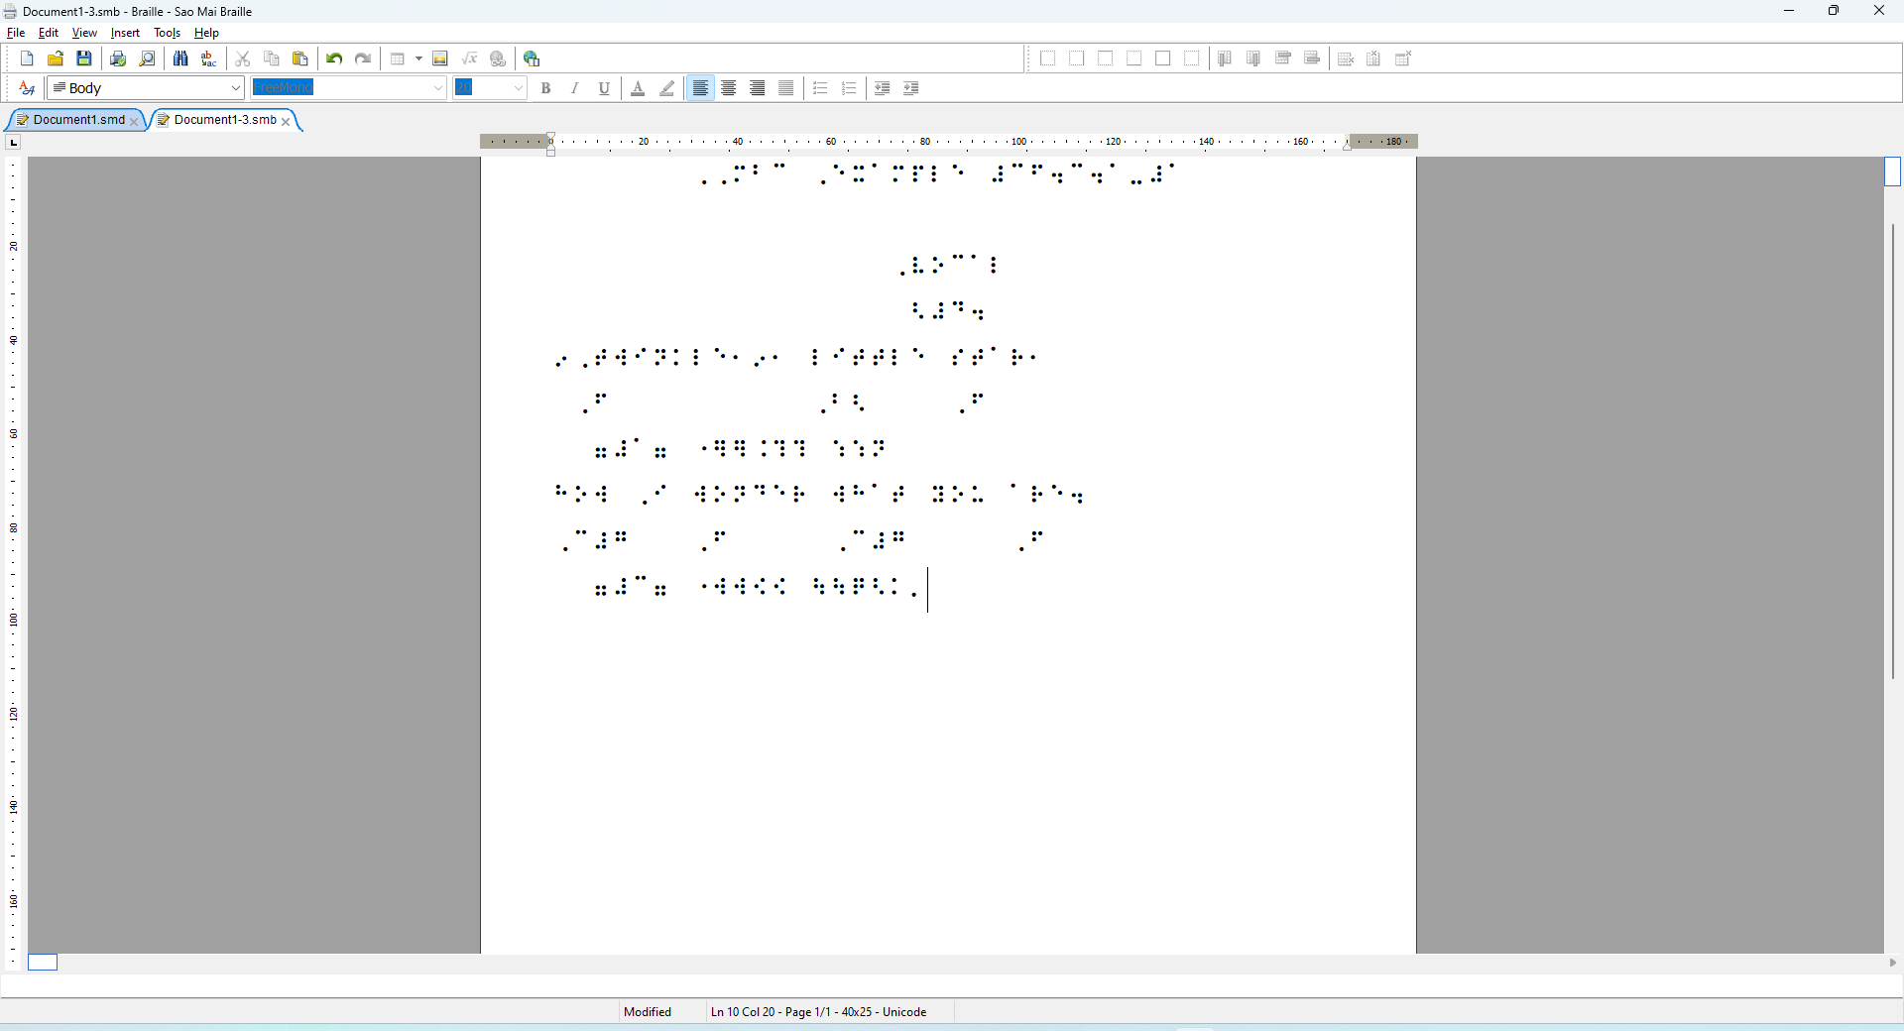Toggle Justify alignment
This screenshot has height=1031, width=1904.
click(786, 88)
